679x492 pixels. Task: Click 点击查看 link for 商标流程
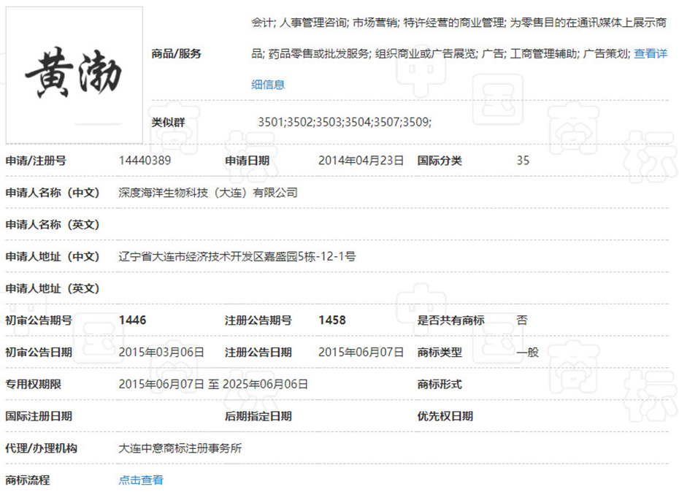141,480
